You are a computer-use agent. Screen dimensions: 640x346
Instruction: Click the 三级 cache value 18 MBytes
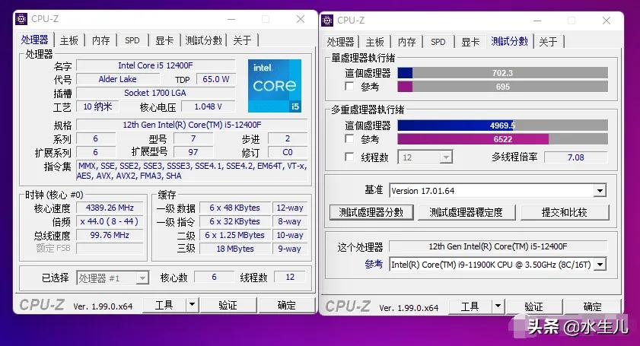click(235, 249)
